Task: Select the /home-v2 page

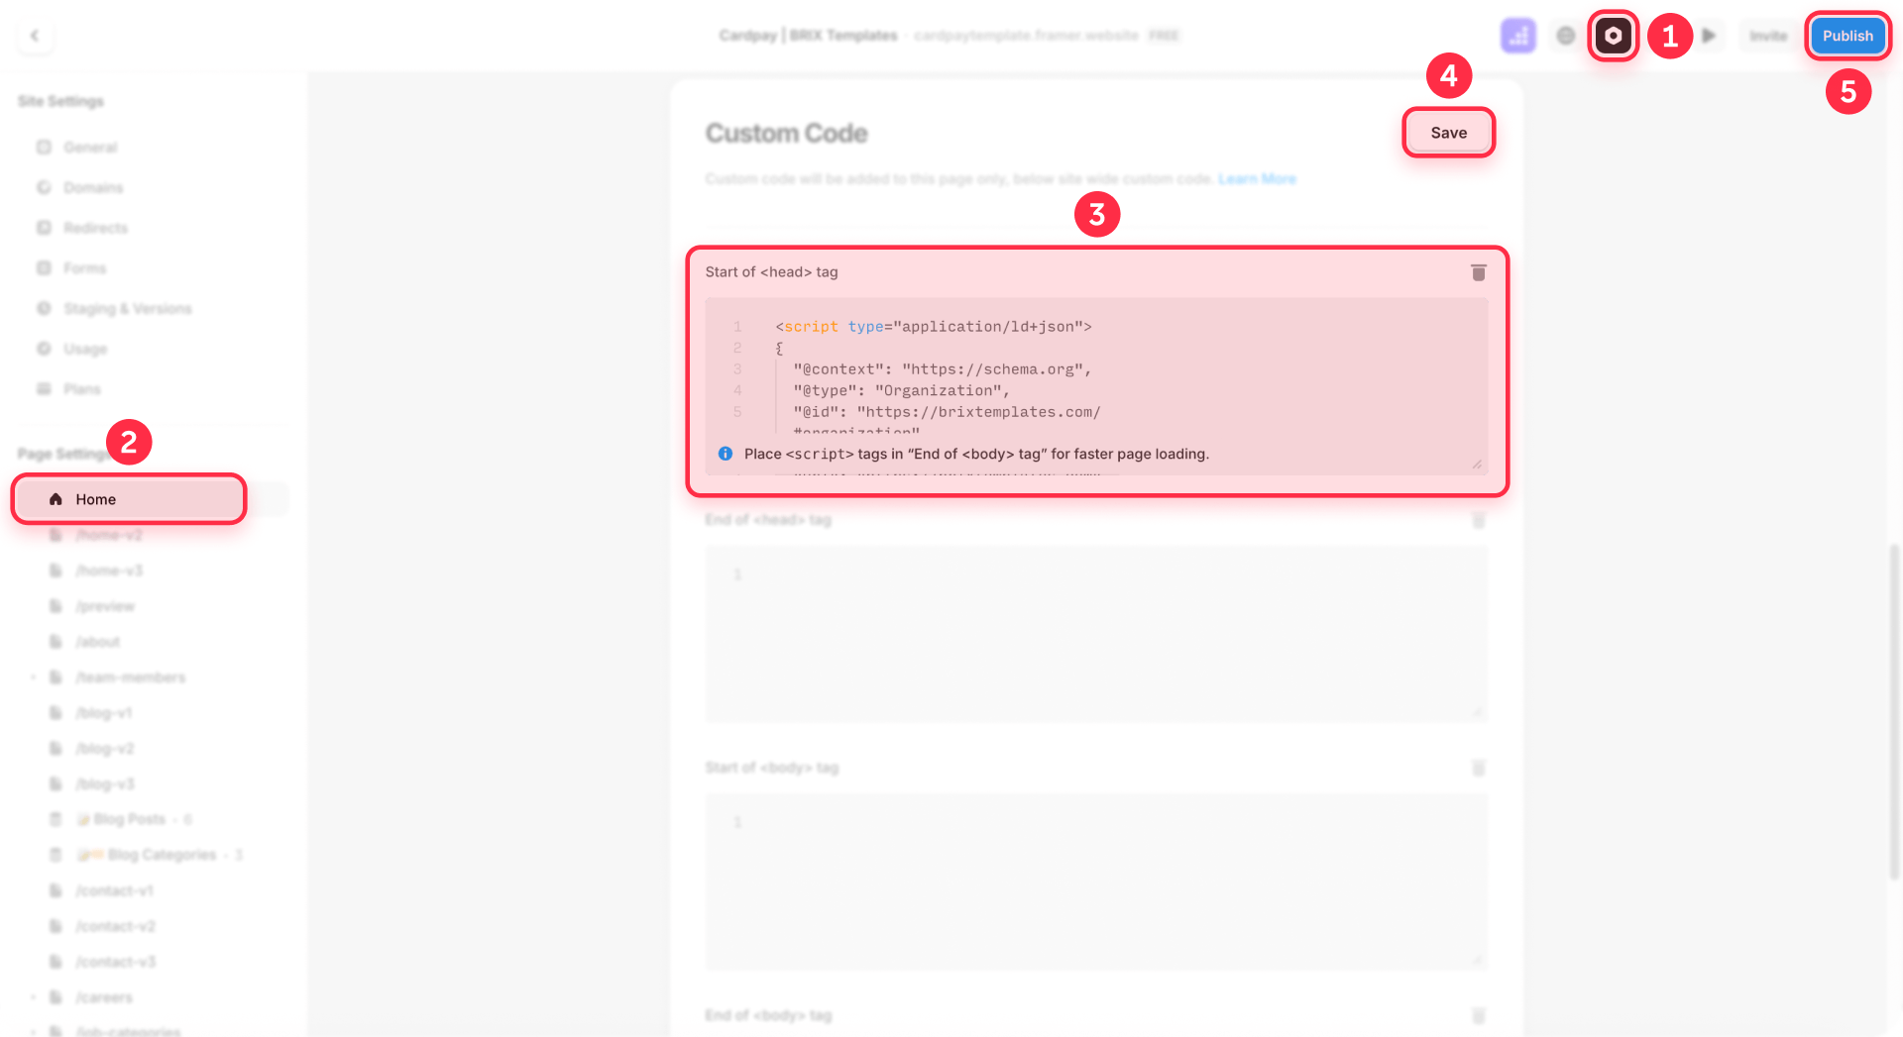Action: [109, 535]
